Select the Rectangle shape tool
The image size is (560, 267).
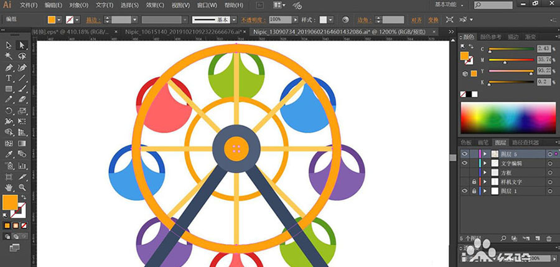[9, 88]
